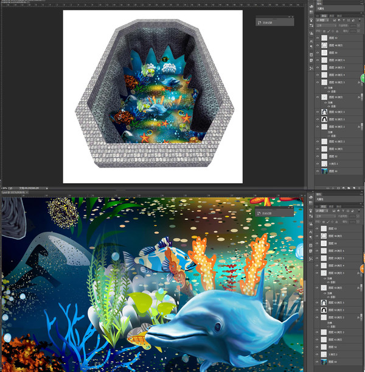This screenshot has height=372, width=365.
Task: Lock all padlock icon in the lower Layers panel
Action: 336,222
